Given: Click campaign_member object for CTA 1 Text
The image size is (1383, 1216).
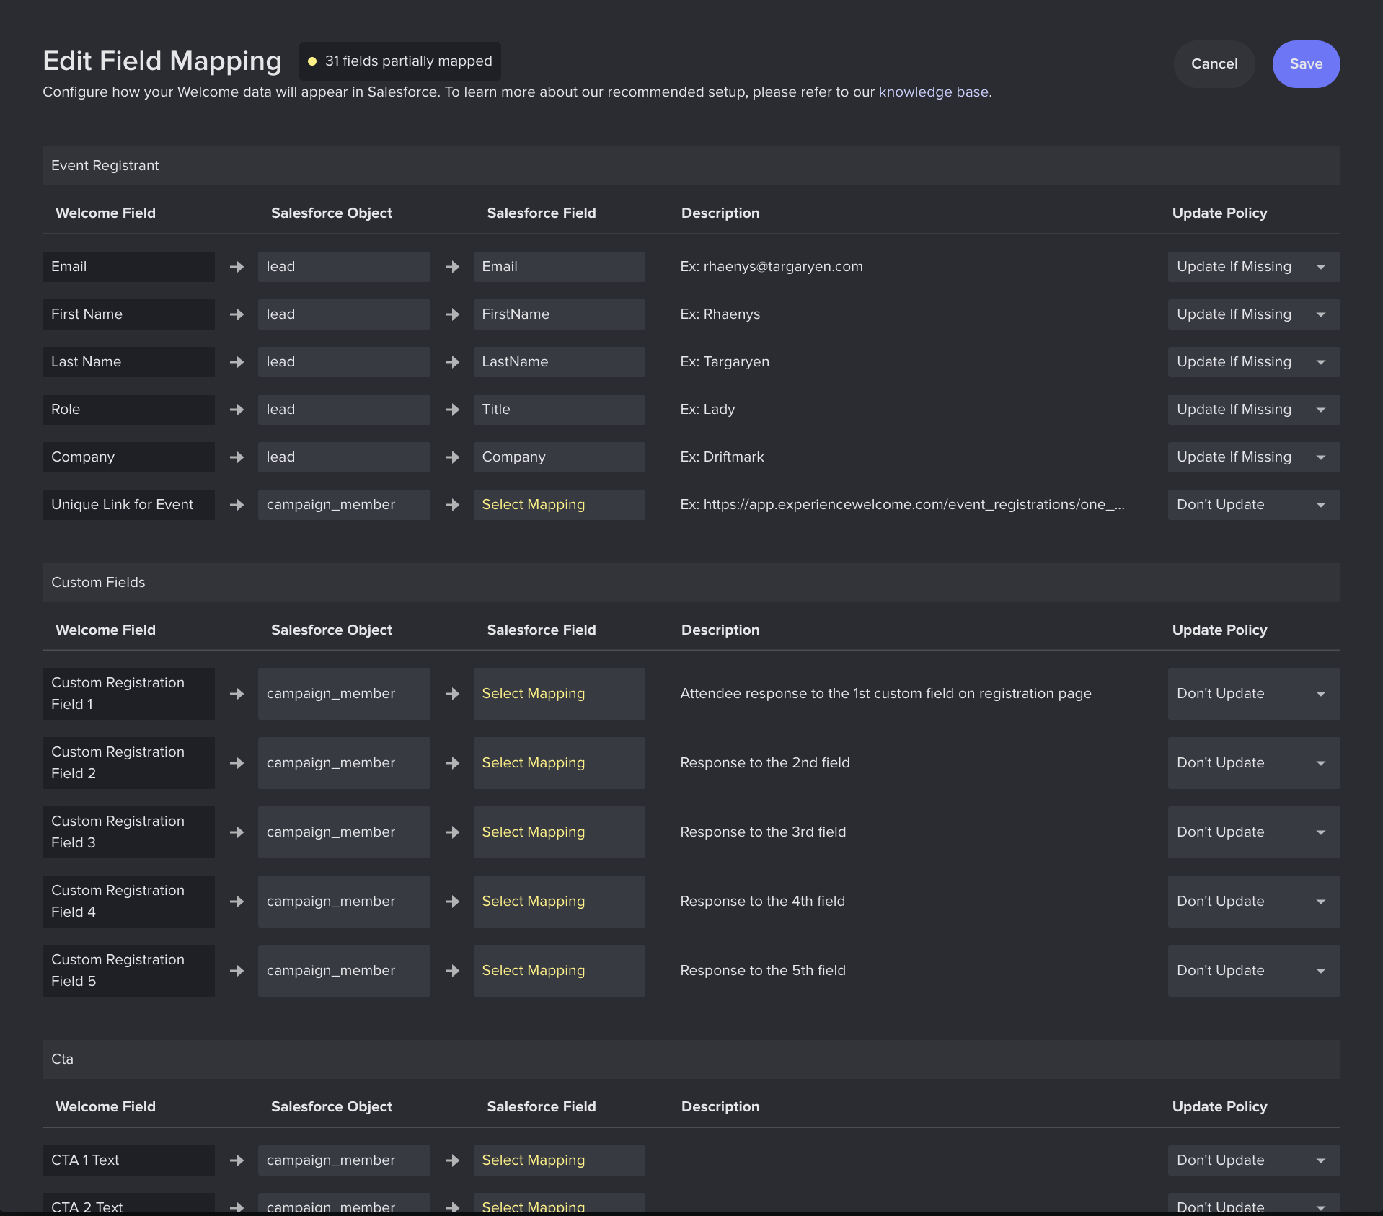Looking at the screenshot, I should tap(344, 1160).
